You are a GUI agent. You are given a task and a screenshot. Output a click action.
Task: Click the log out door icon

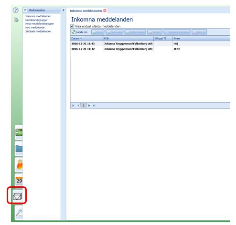[x=16, y=20]
